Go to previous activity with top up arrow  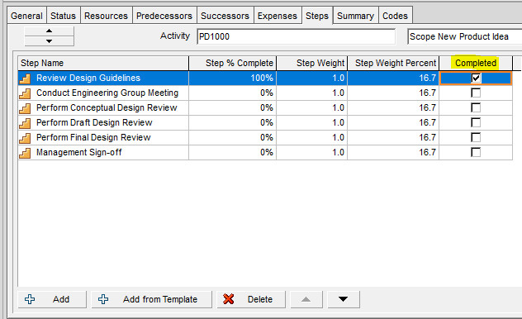[x=49, y=31]
